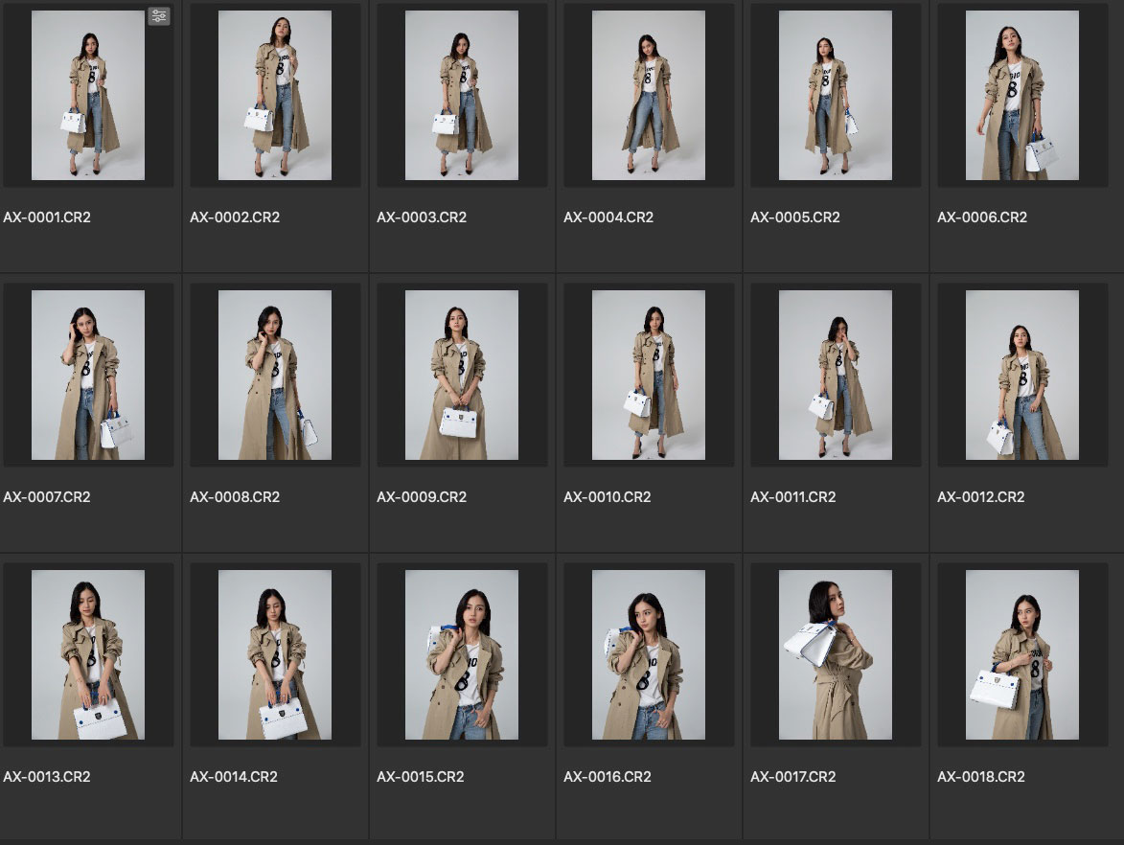
Task: Select the AX-0011.CR2 filename label
Action: [793, 497]
